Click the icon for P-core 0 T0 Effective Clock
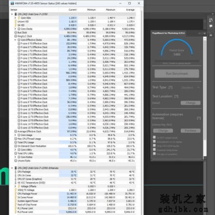This screenshot has width=215, height=215. [x=19, y=43]
